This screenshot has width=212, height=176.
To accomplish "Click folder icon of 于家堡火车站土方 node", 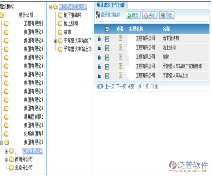I will (60, 49).
